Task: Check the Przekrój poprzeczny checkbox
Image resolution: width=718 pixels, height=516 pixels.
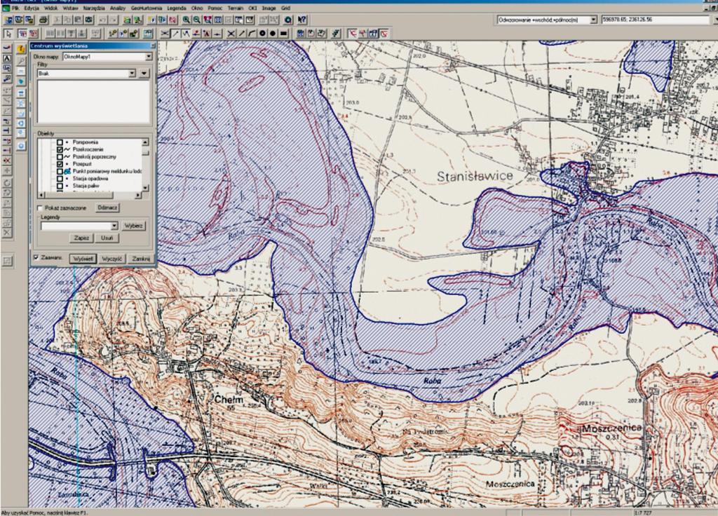Action: click(60, 156)
